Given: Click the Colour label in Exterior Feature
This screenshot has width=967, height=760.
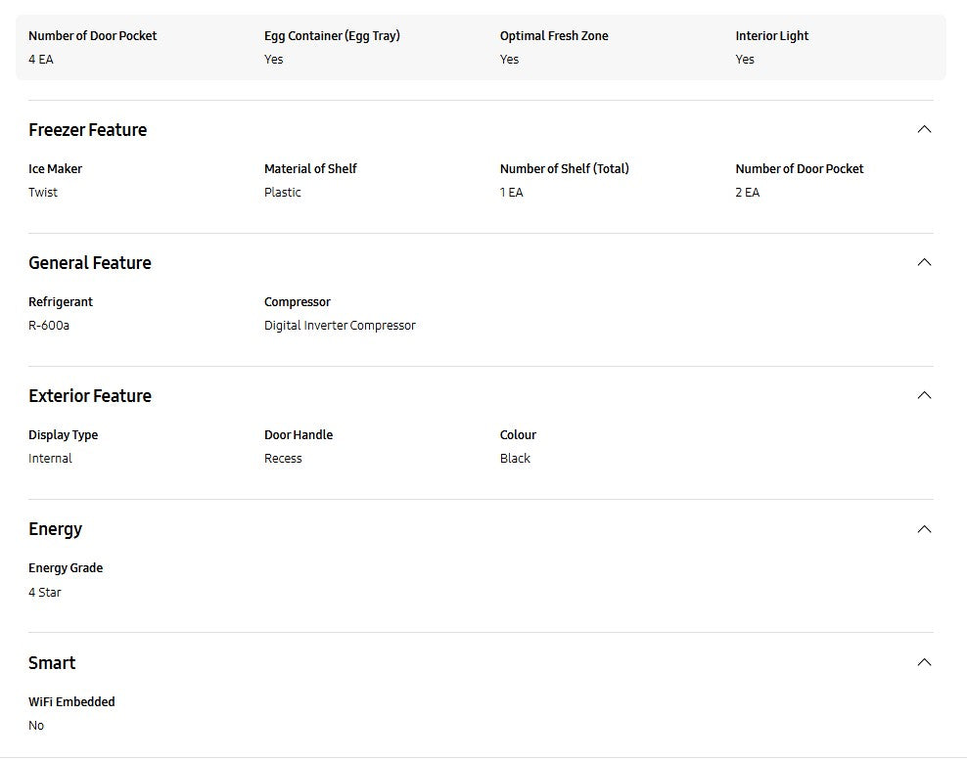Looking at the screenshot, I should coord(518,435).
